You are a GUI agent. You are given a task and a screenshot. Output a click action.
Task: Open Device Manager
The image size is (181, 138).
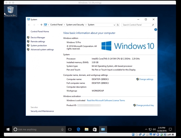point(38,37)
